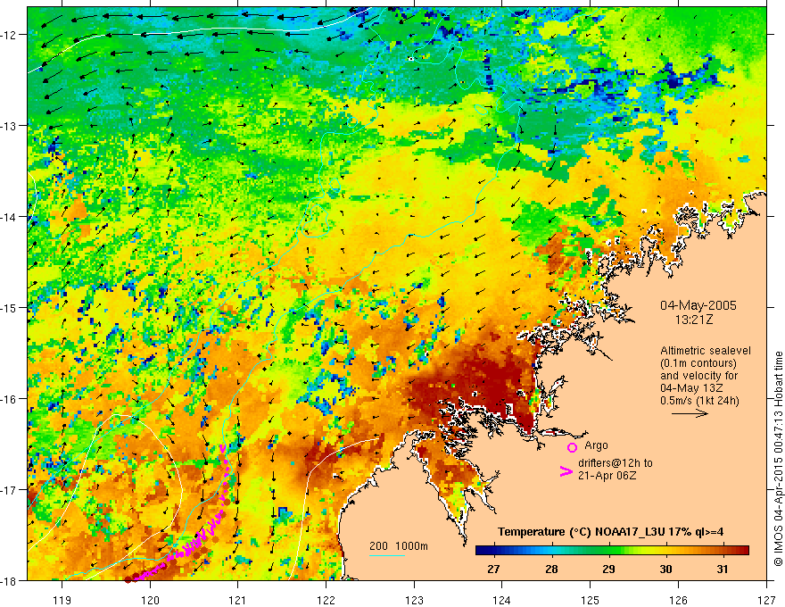The width and height of the screenshot is (785, 607).
Task: Click the latitude axis label -14
Action: 10,217
